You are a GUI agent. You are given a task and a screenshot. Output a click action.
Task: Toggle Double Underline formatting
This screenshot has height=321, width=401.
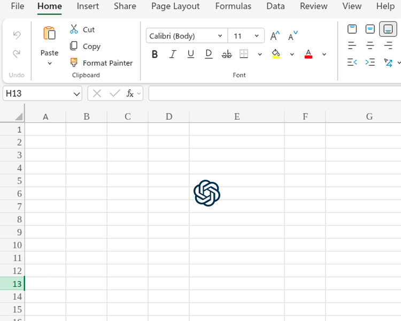tap(209, 54)
